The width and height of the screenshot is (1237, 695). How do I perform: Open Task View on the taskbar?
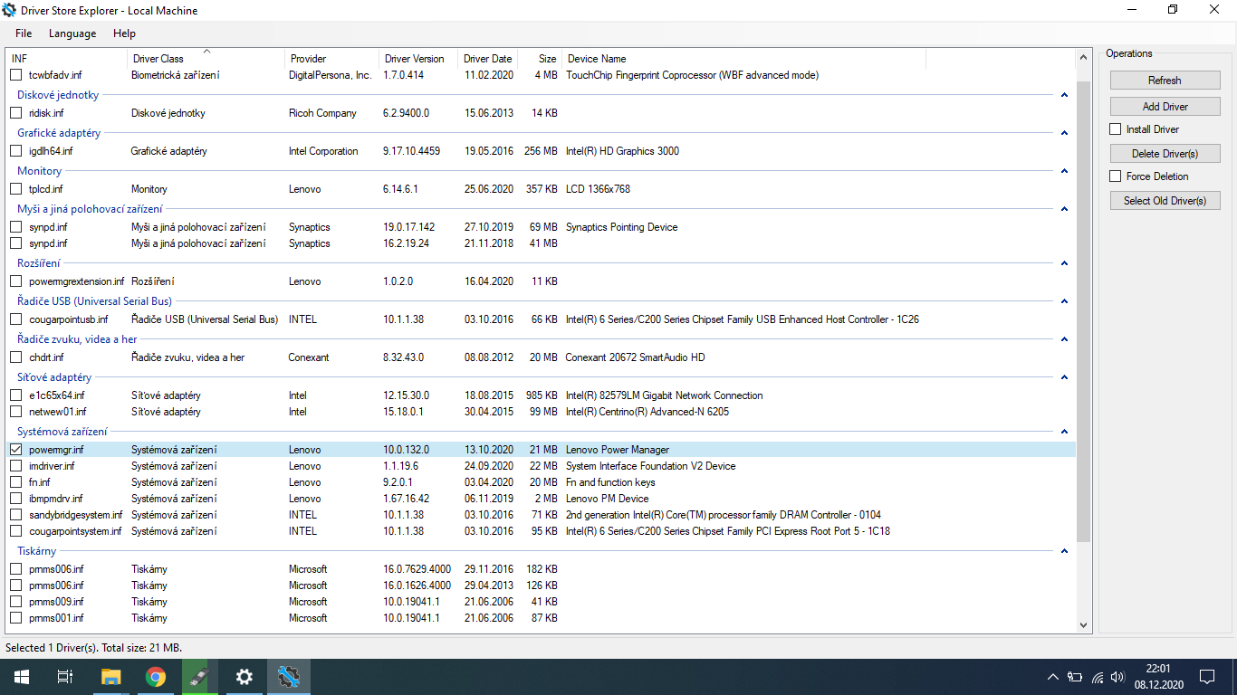[65, 676]
